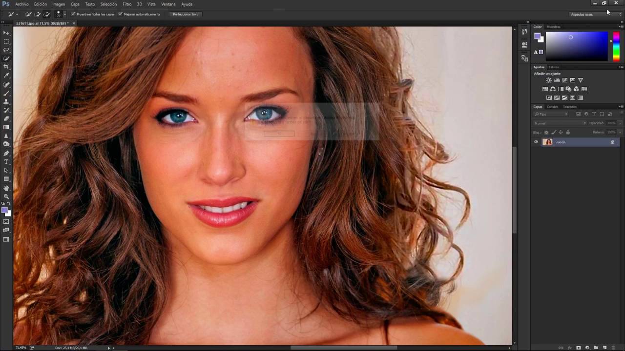Select the Eraser tool

click(x=6, y=118)
